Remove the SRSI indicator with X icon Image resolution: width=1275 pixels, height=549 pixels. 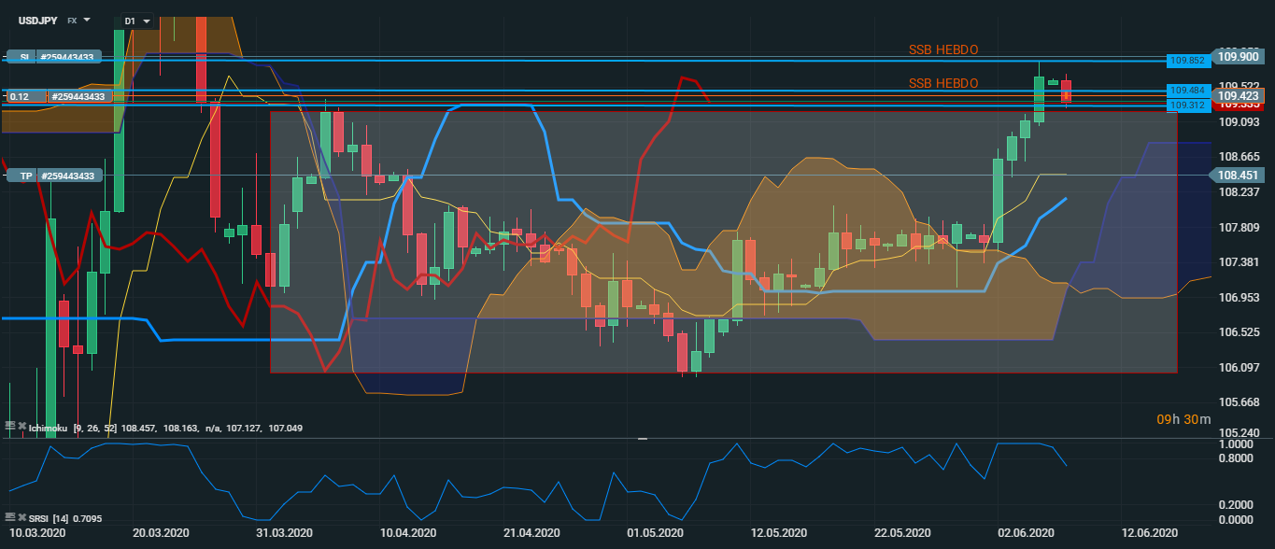21,516
